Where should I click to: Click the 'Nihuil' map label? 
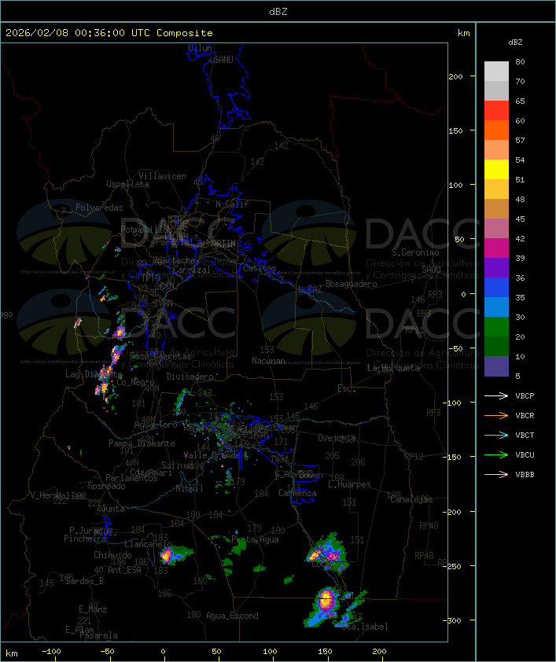point(190,488)
